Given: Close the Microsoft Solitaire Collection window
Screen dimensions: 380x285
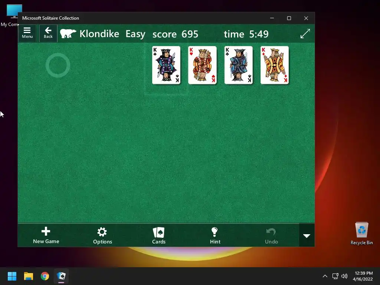Looking at the screenshot, I should click(x=306, y=18).
